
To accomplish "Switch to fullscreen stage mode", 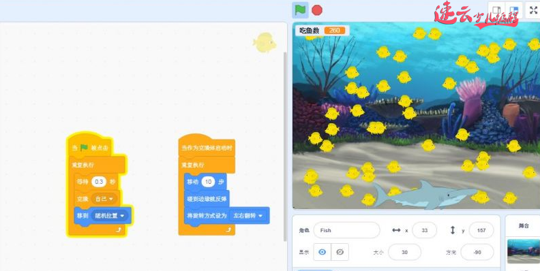I will [532, 10].
